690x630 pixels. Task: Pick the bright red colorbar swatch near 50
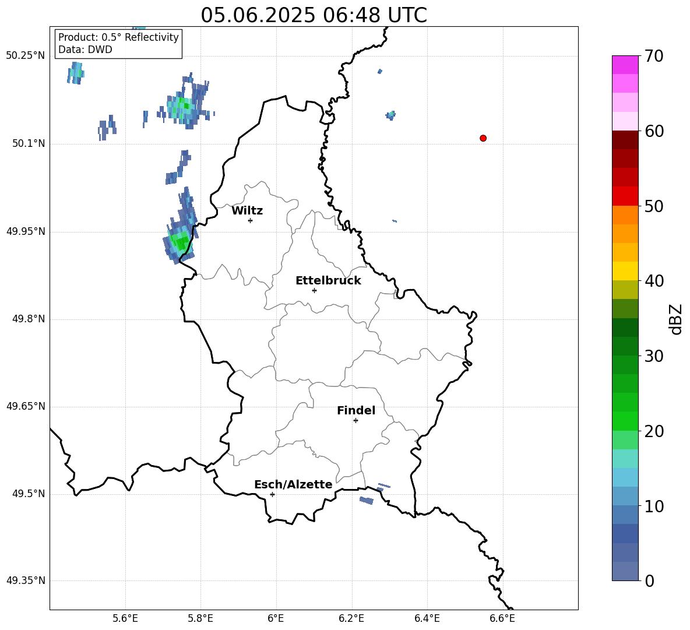(625, 196)
